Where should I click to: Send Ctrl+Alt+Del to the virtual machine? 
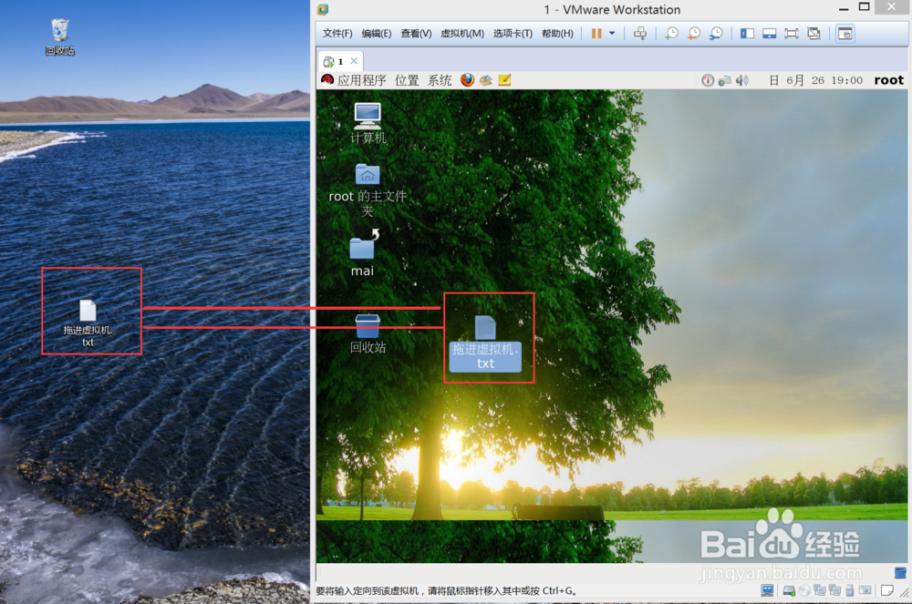[x=641, y=33]
